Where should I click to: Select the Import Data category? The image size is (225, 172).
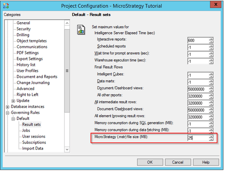33,148
